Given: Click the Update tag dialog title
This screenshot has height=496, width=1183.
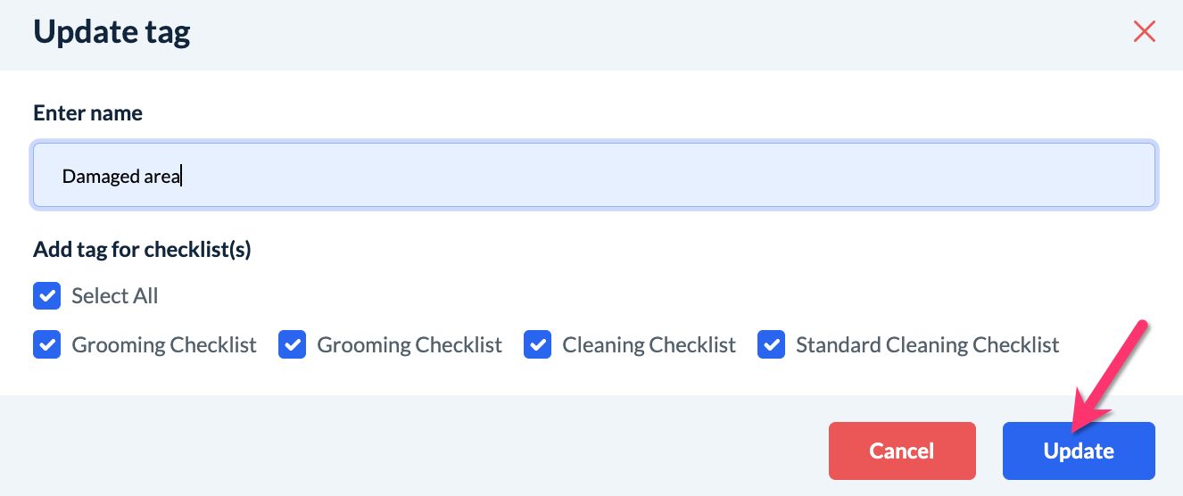Looking at the screenshot, I should tap(112, 33).
